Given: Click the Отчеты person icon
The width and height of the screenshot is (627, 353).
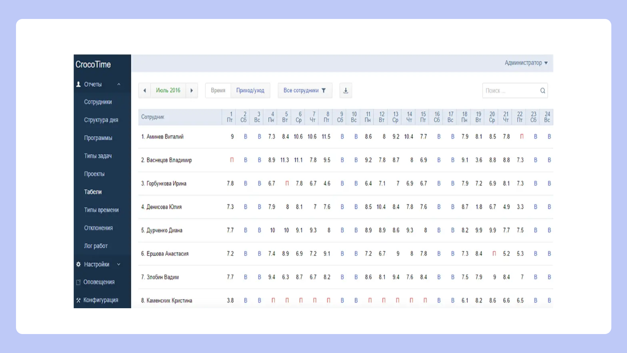Looking at the screenshot, I should coord(78,84).
